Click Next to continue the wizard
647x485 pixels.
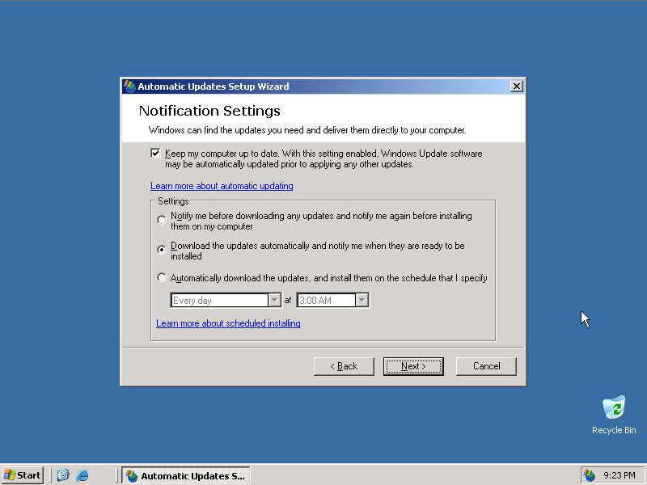[413, 366]
